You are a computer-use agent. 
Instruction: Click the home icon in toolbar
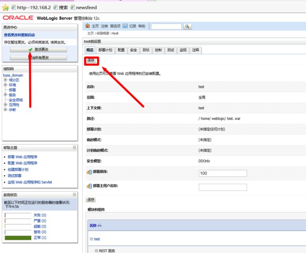pos(88,26)
